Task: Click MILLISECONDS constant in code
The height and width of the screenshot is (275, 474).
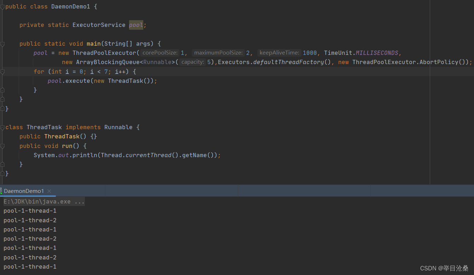Action: coord(377,53)
